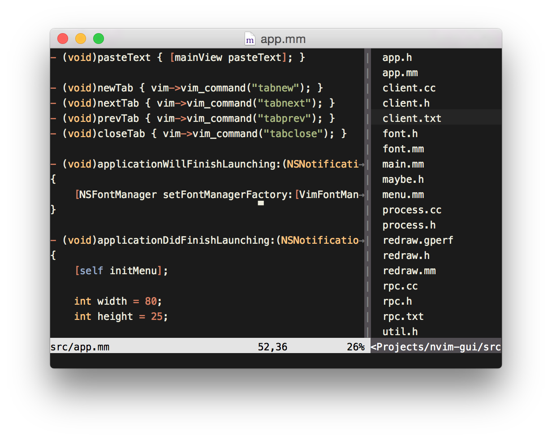552x440 pixels.
Task: Open rpc.cc in the file list
Action: coord(400,286)
